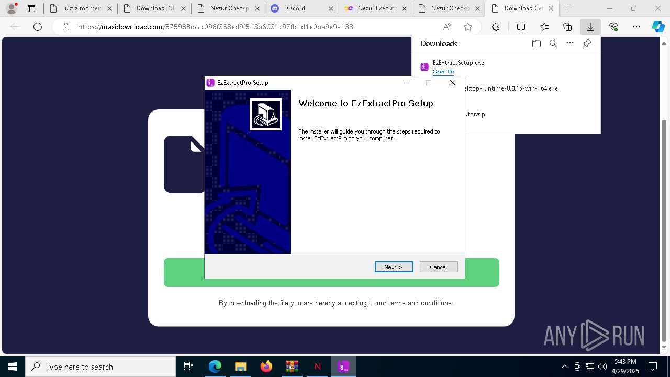Viewport: 670px width, 377px height.
Task: Click Next in EzExtractPro Setup
Action: point(394,267)
